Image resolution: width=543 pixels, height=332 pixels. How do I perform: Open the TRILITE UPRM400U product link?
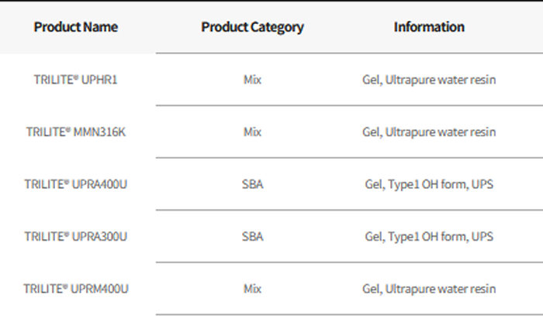coord(75,289)
